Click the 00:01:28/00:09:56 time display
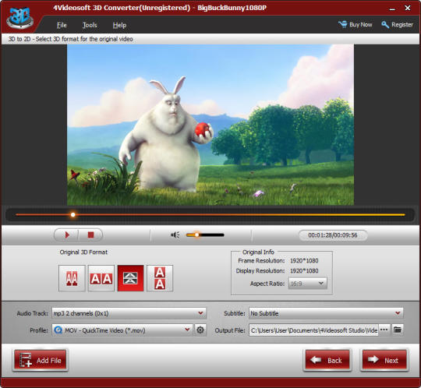Screen dimensions: 421x388 [333, 235]
